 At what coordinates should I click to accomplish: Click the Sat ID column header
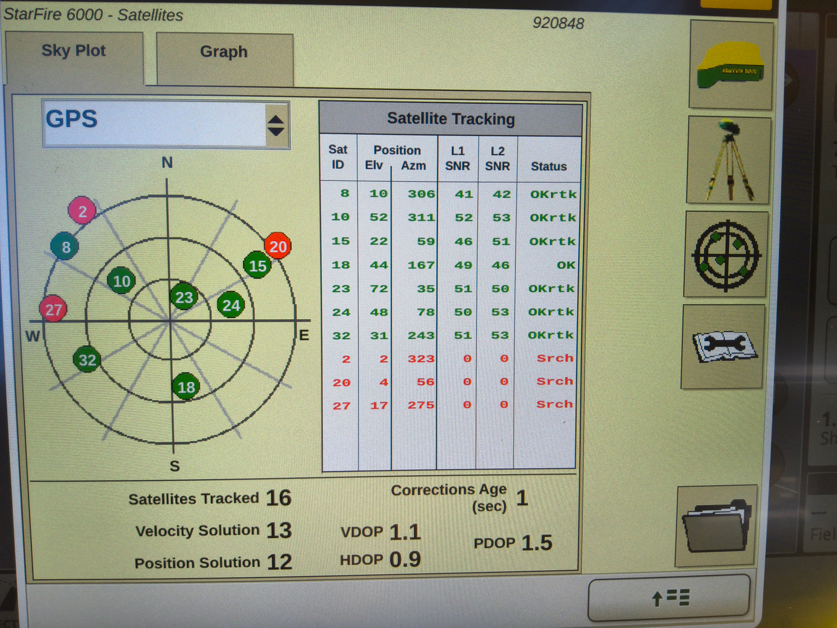point(338,156)
